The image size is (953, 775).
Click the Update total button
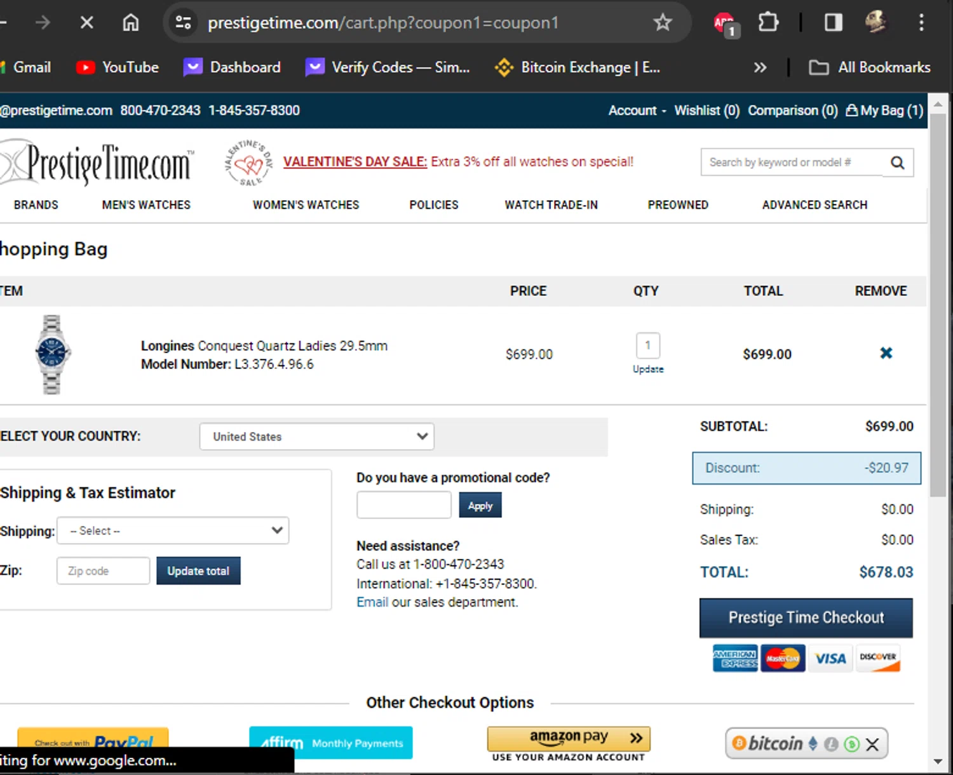point(198,570)
